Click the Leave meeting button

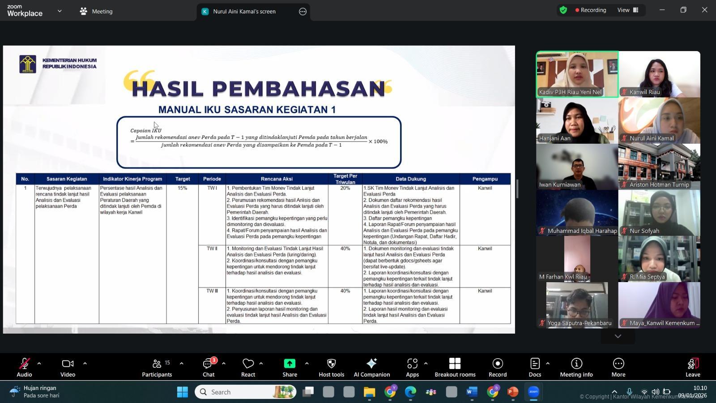(x=692, y=367)
